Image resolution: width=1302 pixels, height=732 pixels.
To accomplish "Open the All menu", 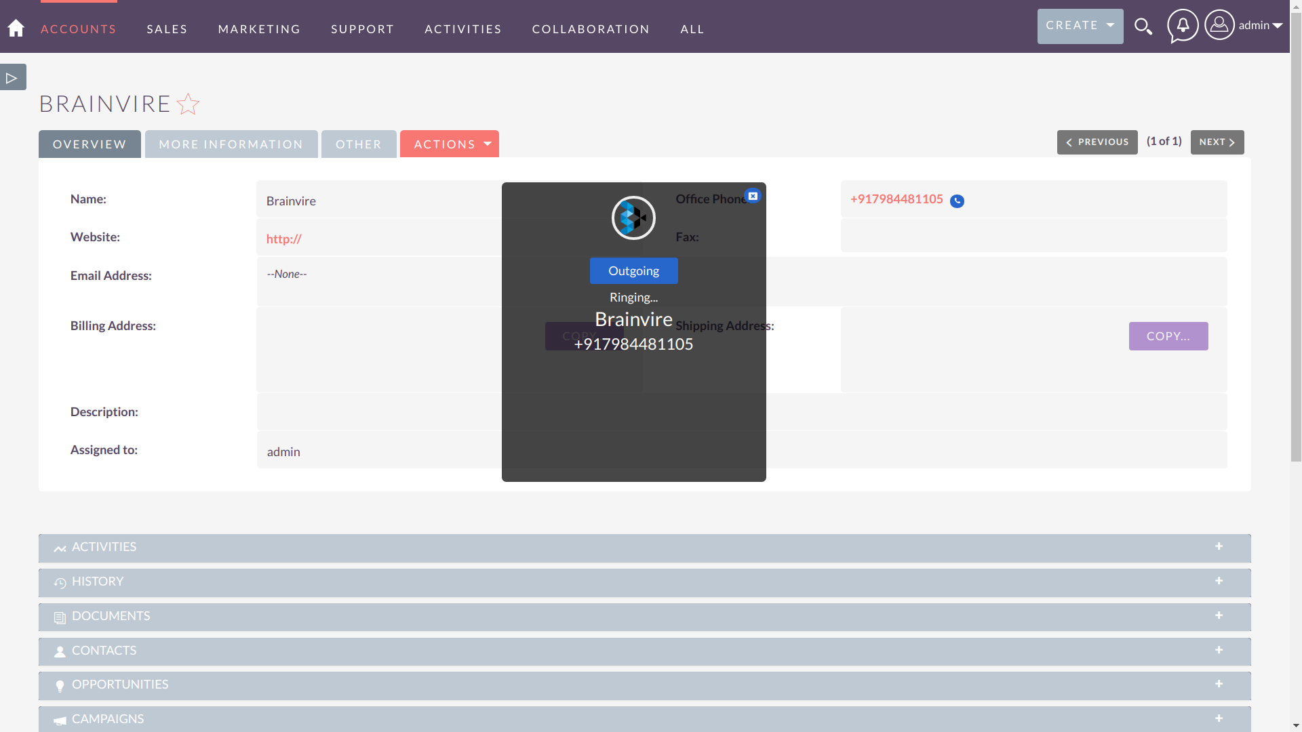I will coord(692,29).
